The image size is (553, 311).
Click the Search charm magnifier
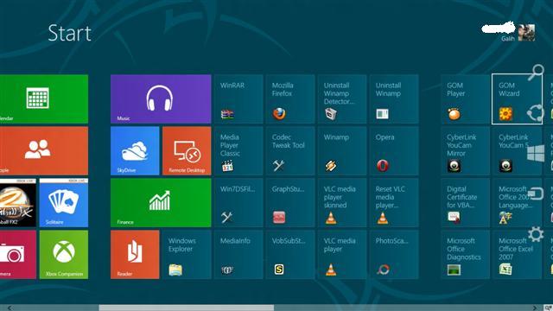point(536,73)
